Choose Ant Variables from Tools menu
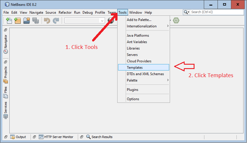Viewport: 247px width, 143px height. [x=144, y=42]
